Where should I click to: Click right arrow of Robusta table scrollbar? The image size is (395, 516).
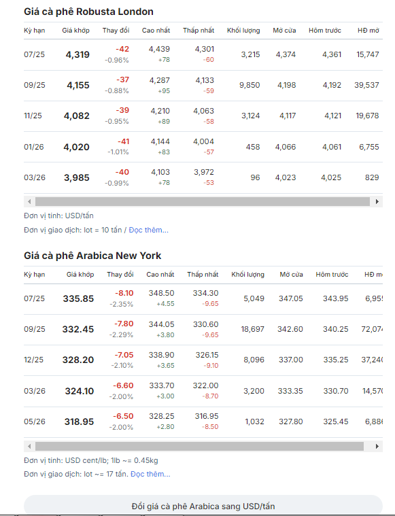(377, 201)
